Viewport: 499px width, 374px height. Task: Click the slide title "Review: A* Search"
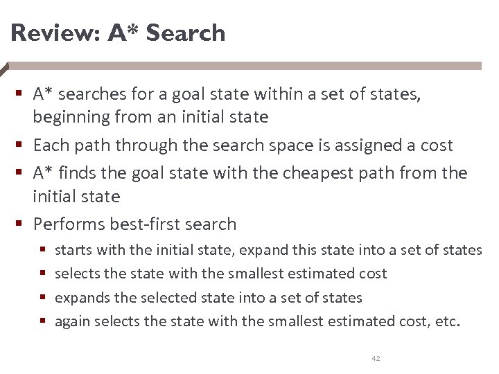pyautogui.click(x=119, y=33)
